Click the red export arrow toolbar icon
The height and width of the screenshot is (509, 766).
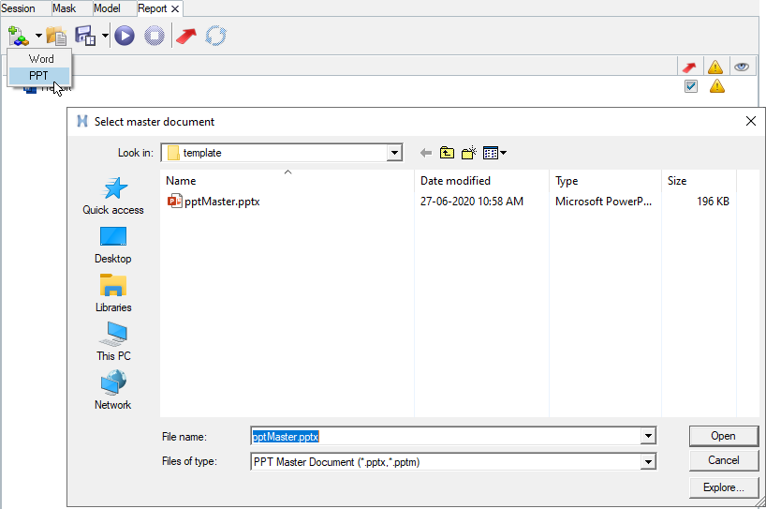coord(186,37)
